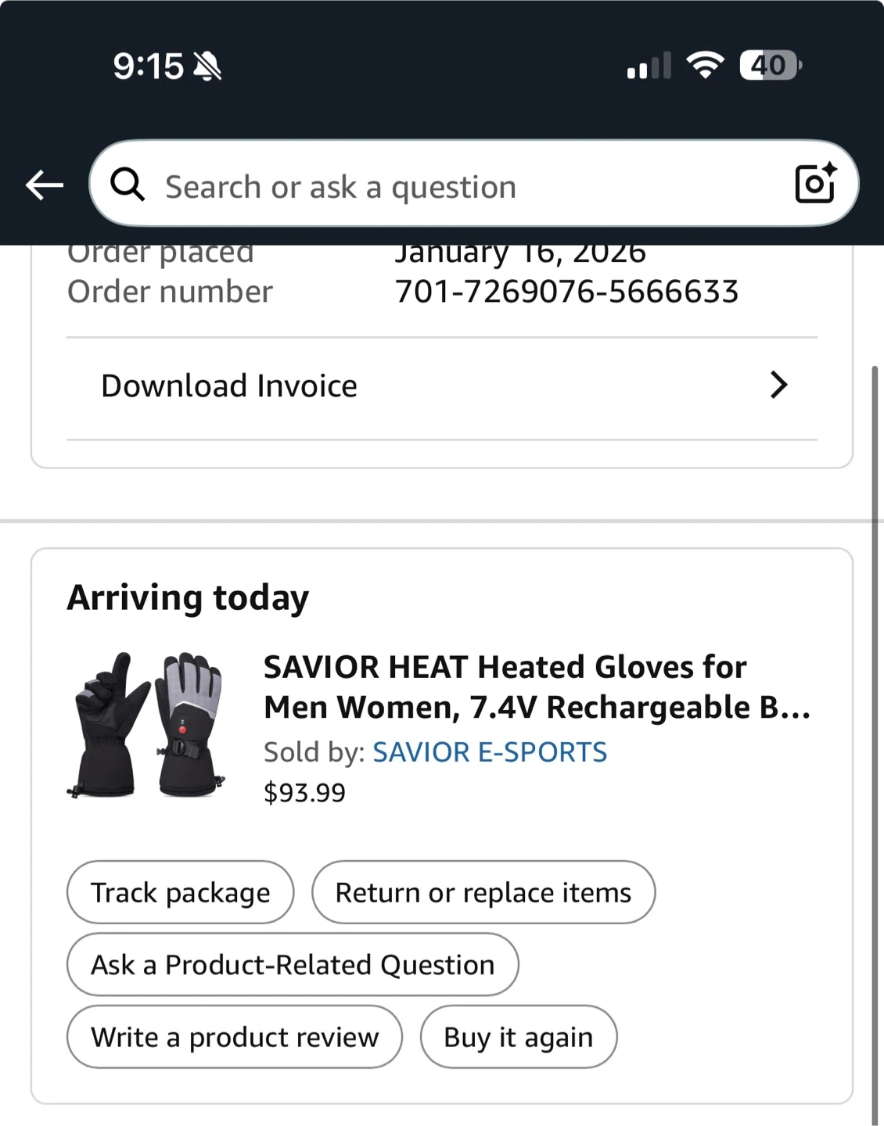
Task: Choose Write a product review
Action: pos(235,1037)
